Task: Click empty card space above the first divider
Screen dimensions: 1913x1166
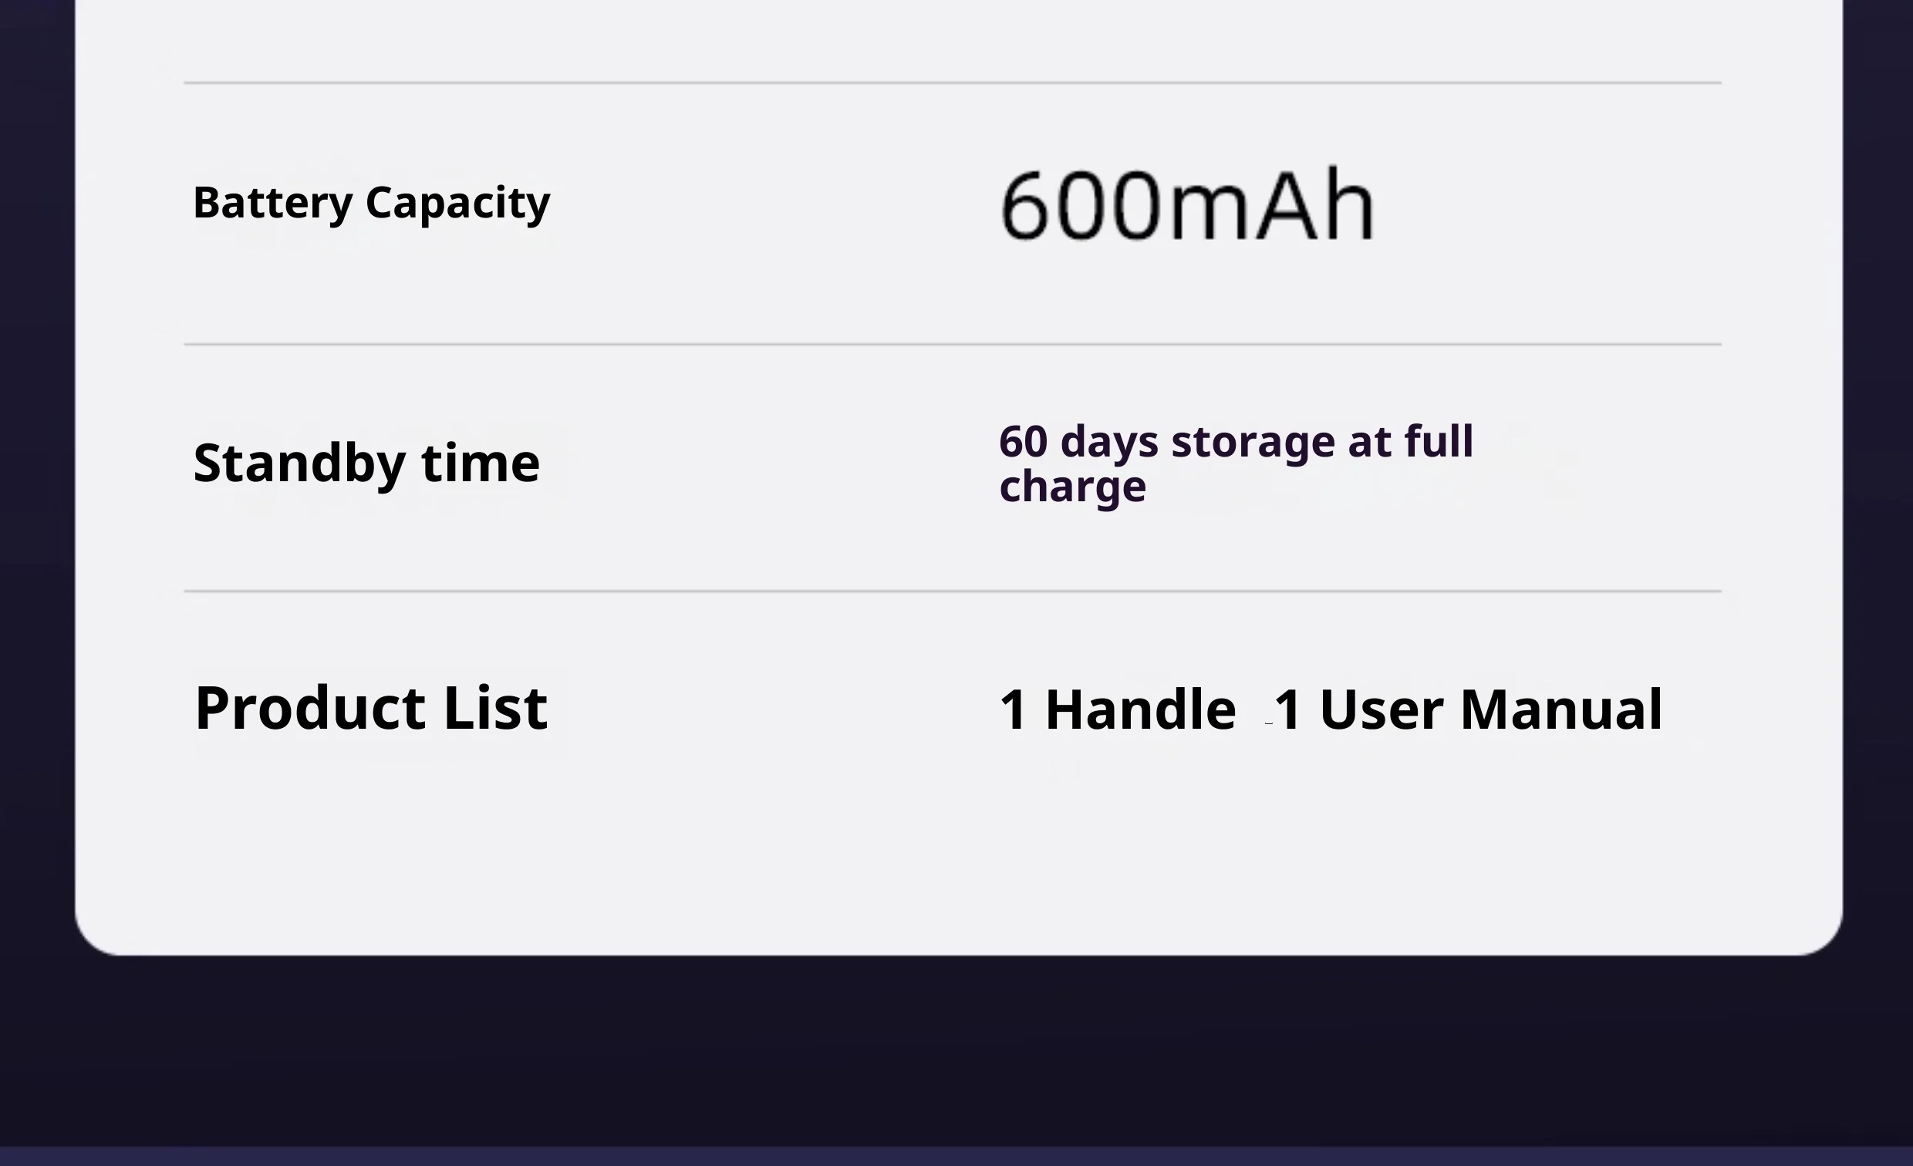Action: [956, 39]
